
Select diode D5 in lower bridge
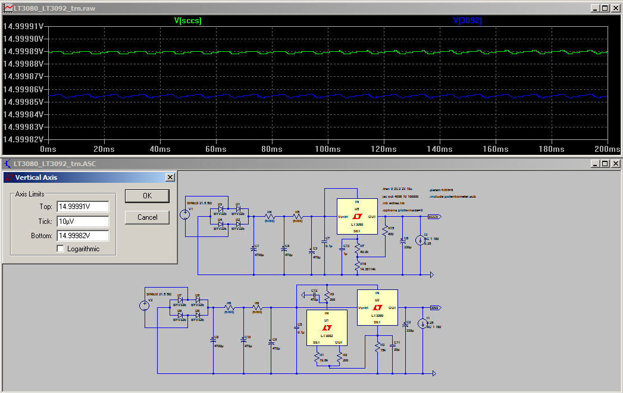pyautogui.click(x=198, y=300)
